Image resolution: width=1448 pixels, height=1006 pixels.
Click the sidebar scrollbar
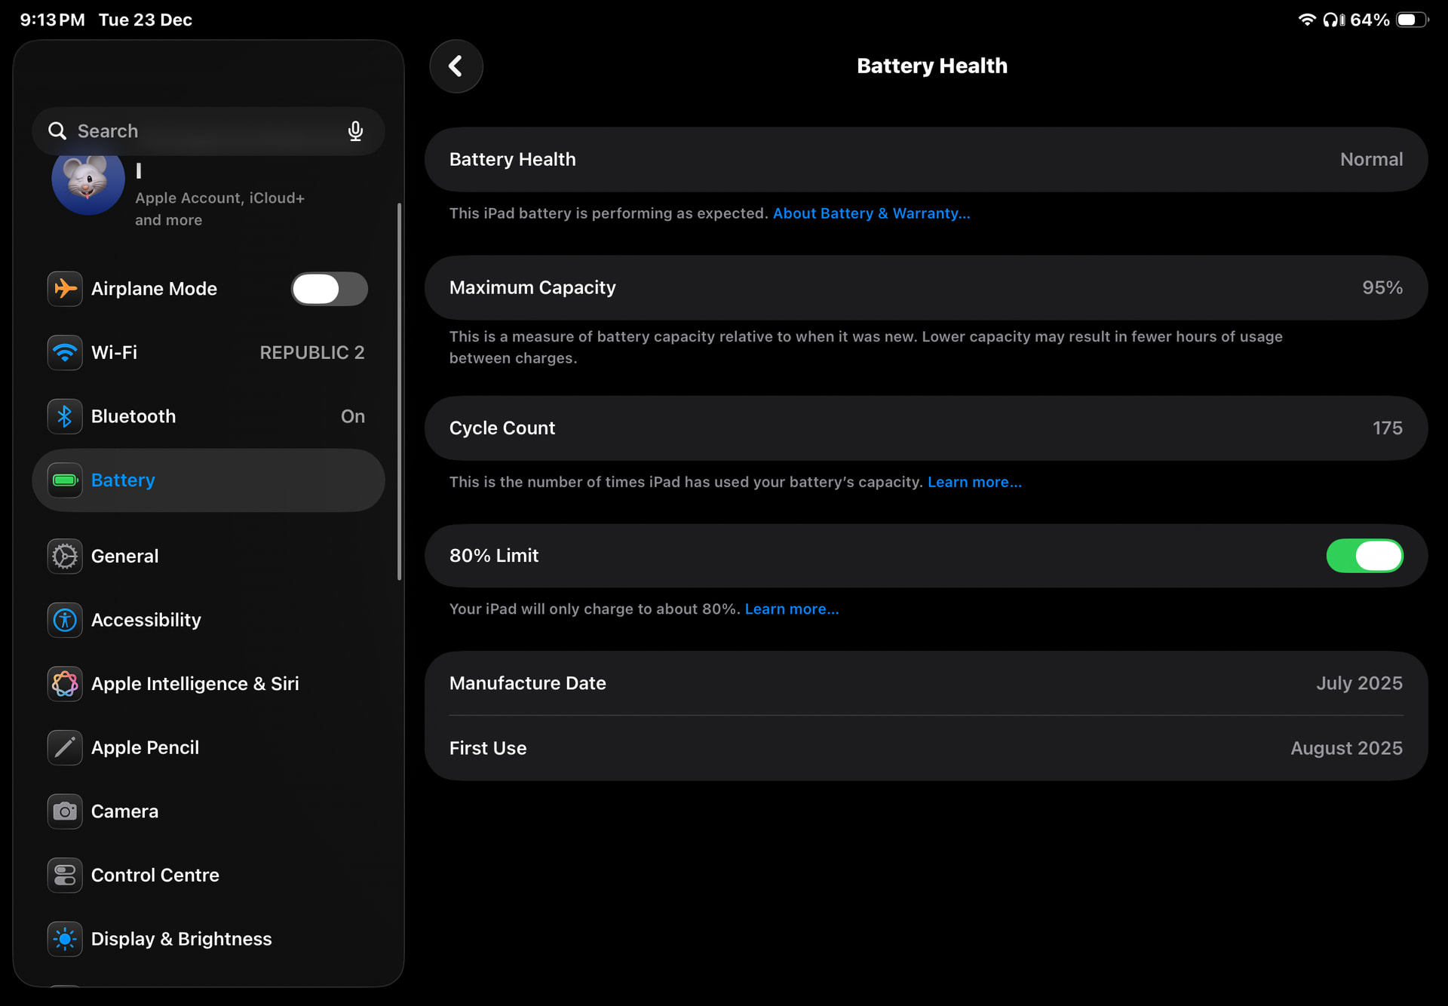click(x=399, y=392)
